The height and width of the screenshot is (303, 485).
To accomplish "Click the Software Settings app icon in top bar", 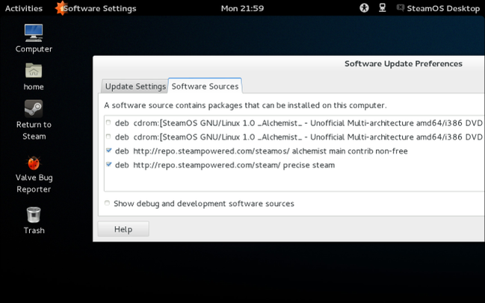I will (60, 8).
